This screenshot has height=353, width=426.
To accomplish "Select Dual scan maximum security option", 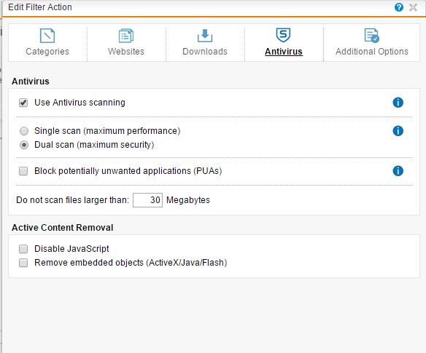I will 24,145.
